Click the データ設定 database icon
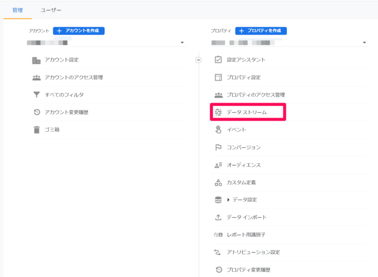378x277 pixels. point(218,200)
